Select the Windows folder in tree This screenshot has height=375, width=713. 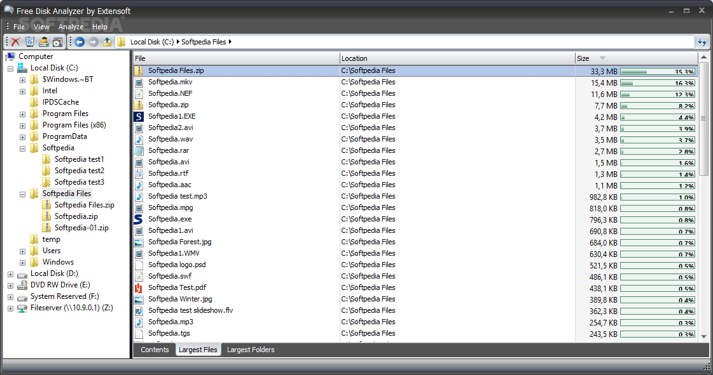coord(59,262)
